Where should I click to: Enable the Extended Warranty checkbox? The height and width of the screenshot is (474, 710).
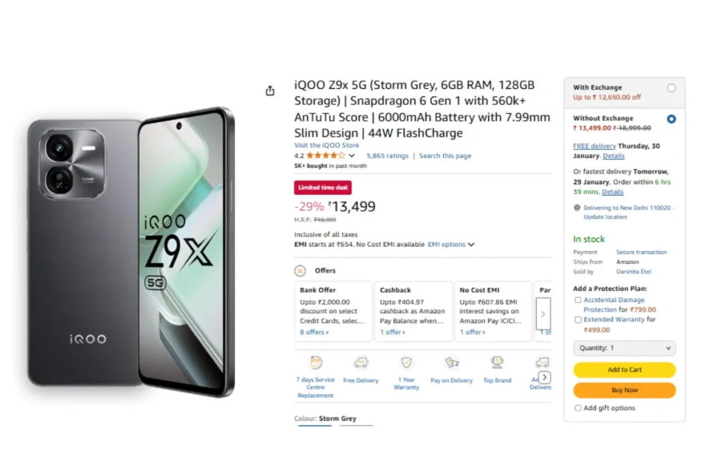tap(578, 319)
